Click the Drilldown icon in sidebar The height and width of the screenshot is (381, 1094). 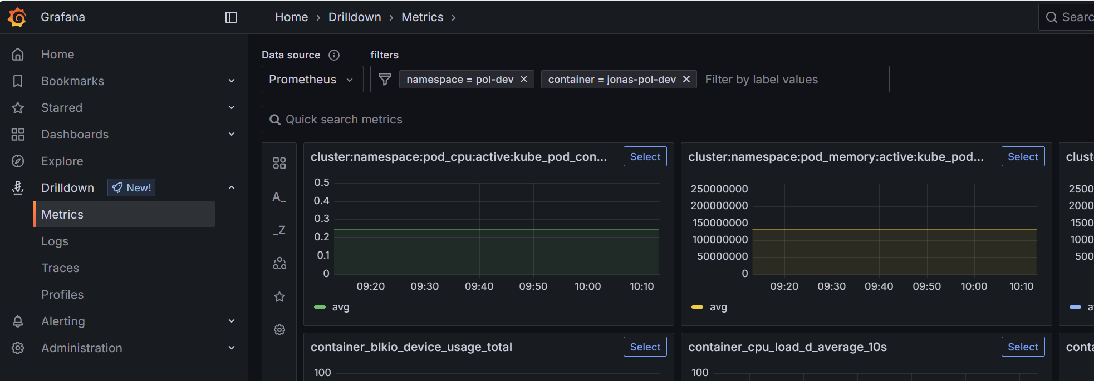tap(18, 188)
